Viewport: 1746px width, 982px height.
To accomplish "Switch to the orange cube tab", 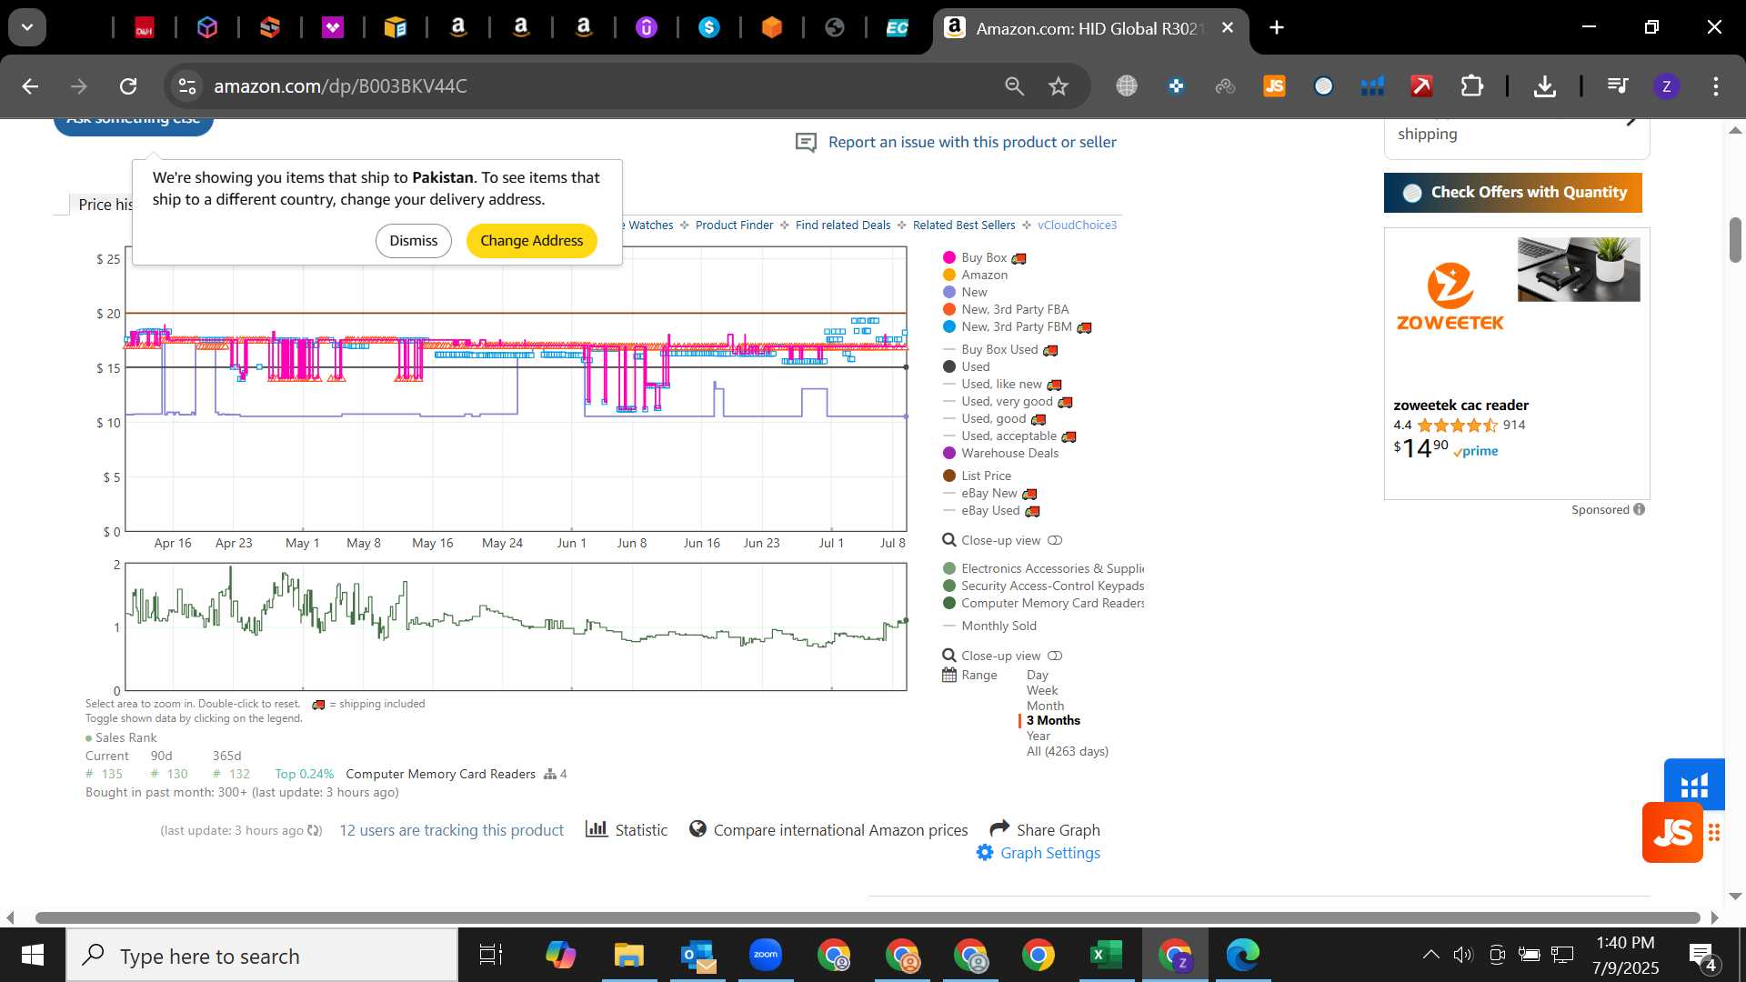I will [772, 28].
